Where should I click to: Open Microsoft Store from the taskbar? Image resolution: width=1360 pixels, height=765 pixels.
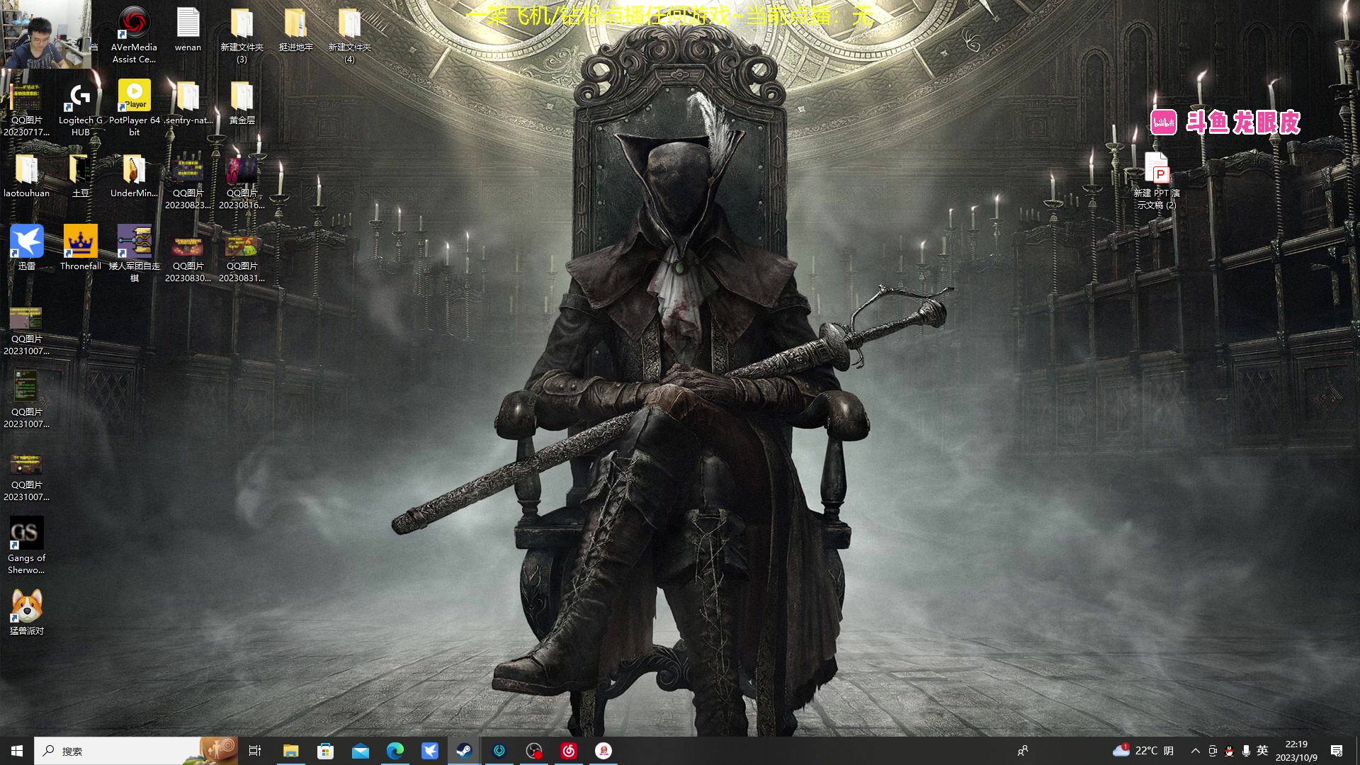pos(325,751)
